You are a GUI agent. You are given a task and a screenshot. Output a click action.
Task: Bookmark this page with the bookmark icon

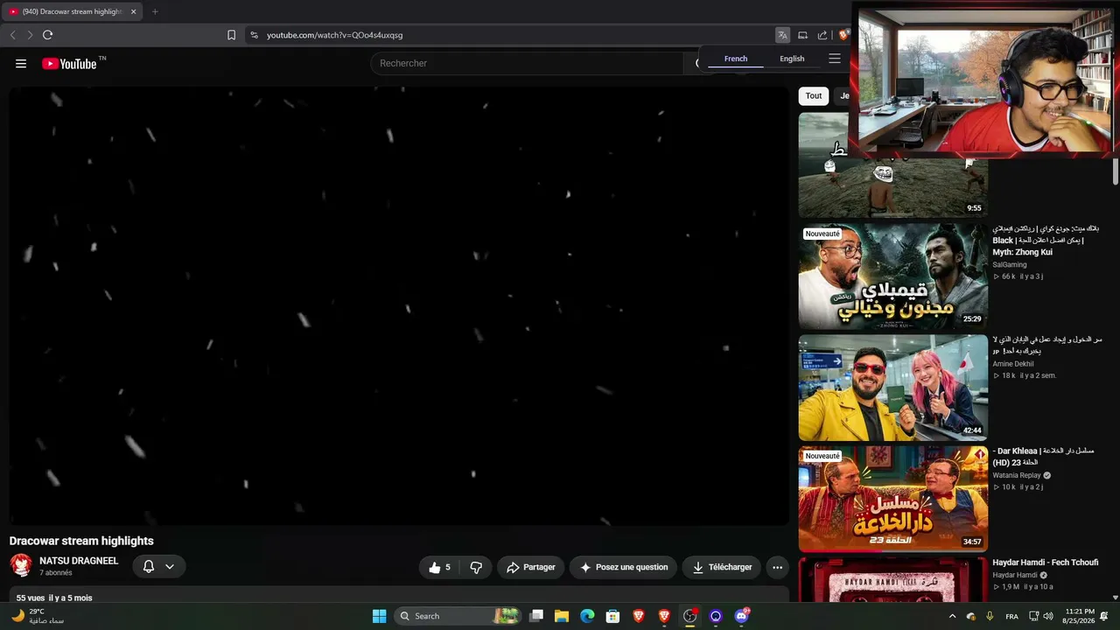pyautogui.click(x=231, y=35)
